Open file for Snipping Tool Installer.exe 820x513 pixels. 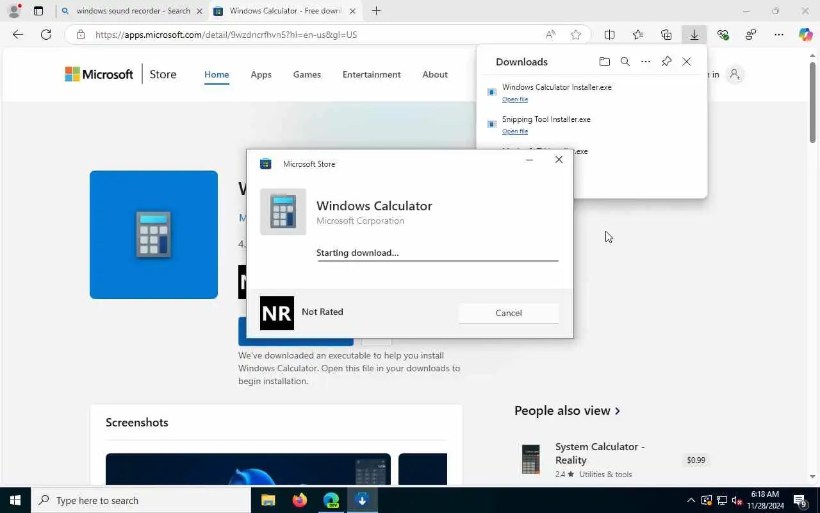(515, 131)
